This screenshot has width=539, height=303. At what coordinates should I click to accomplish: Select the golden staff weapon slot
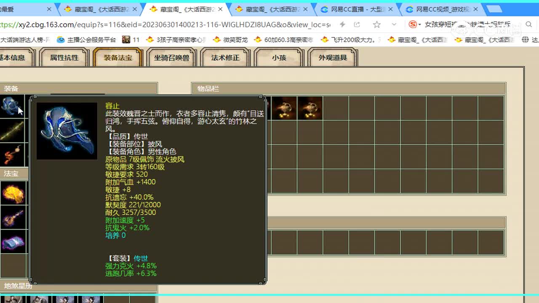[x=12, y=131]
